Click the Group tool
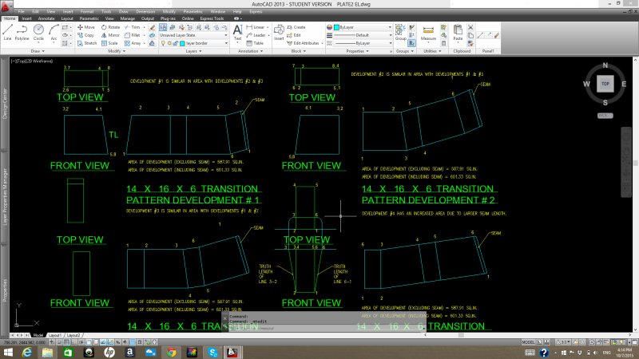This screenshot has width=639, height=359. 400,32
